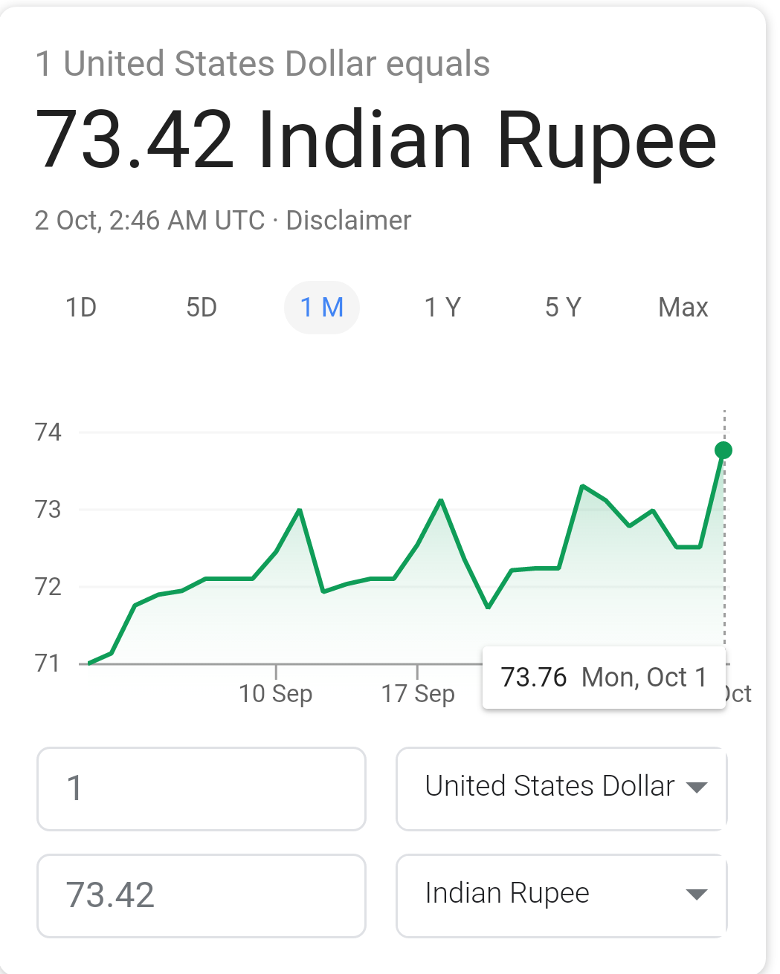Click the amount field containing 1
Screen dimensions: 780x974
point(202,788)
